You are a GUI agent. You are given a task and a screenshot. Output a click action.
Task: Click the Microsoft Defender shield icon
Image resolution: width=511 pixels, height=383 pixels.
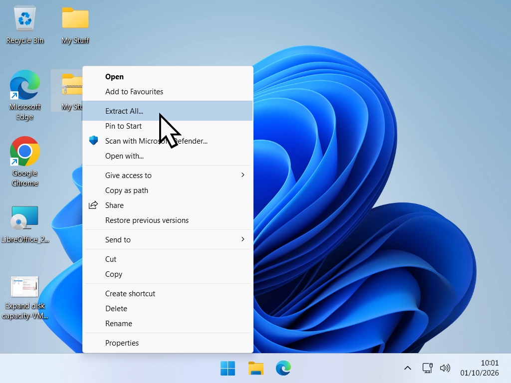(93, 140)
